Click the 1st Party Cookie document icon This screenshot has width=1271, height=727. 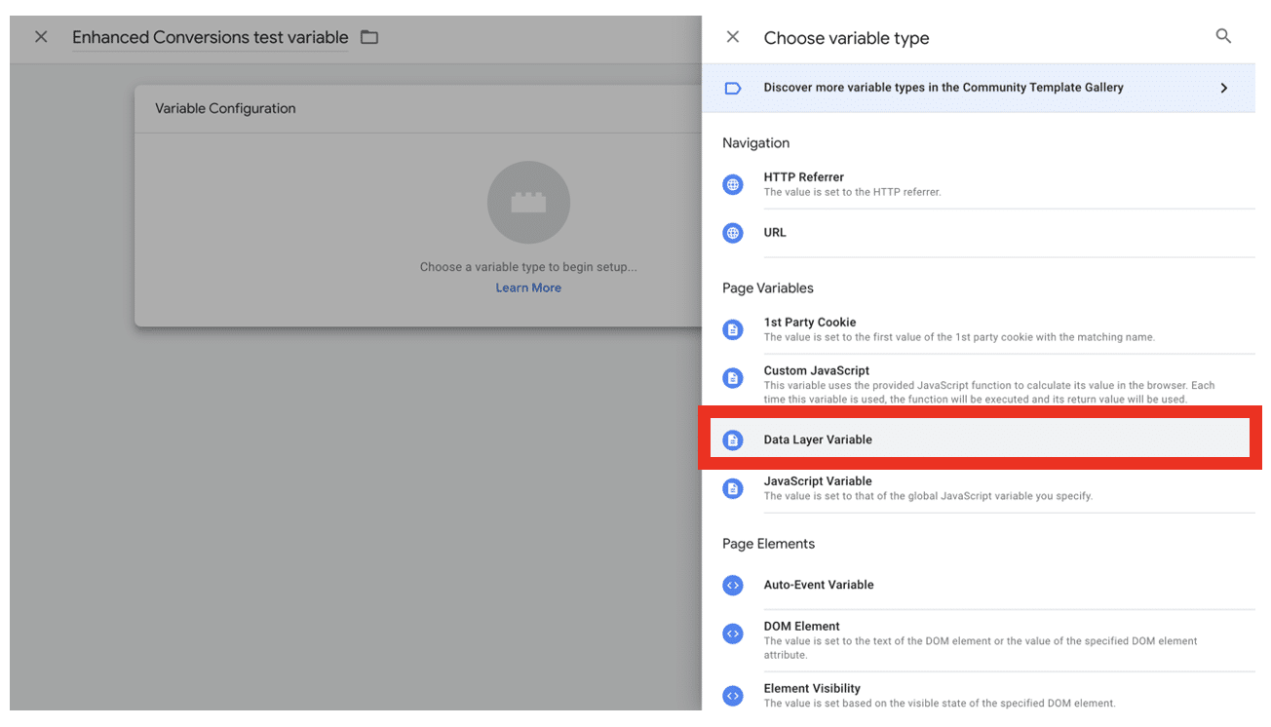pos(733,329)
